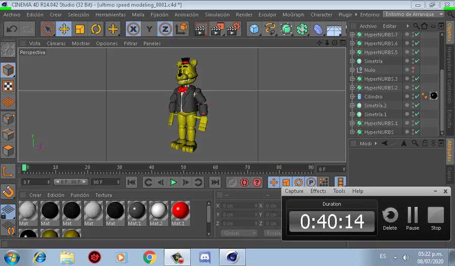The image size is (455, 266).
Task: Click Delete in the recorder window
Action: point(390,219)
